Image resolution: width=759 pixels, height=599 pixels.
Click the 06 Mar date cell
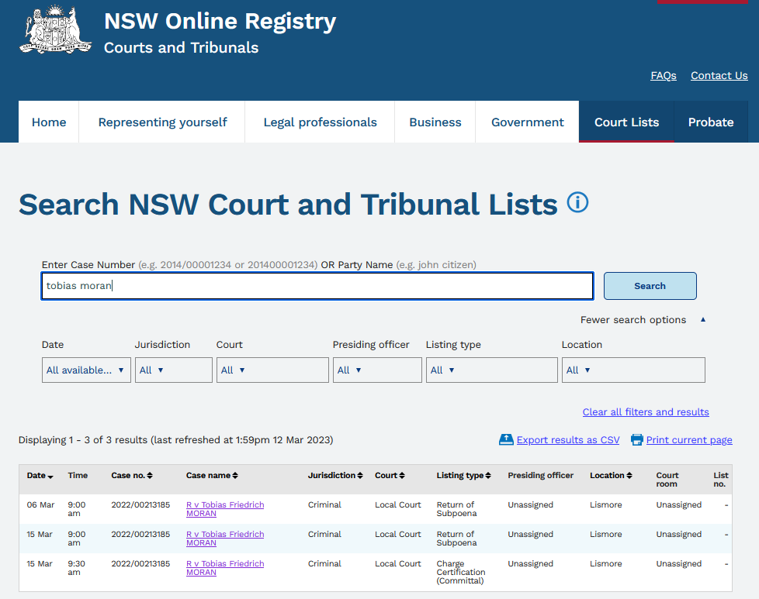(x=40, y=504)
